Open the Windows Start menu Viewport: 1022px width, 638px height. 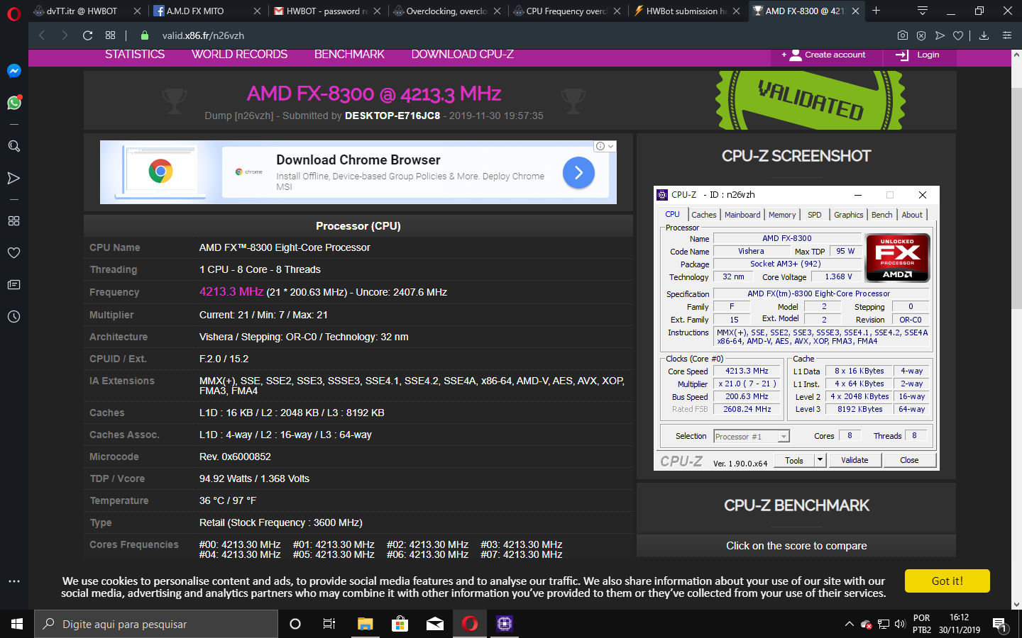point(17,624)
